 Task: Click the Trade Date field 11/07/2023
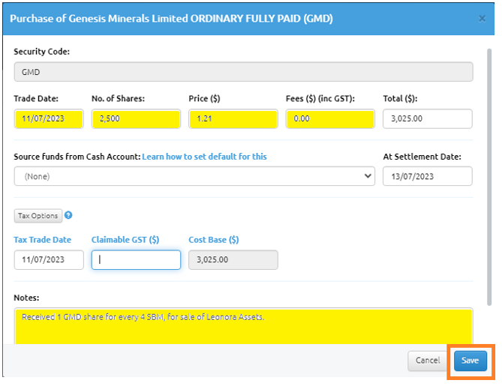[x=49, y=118]
